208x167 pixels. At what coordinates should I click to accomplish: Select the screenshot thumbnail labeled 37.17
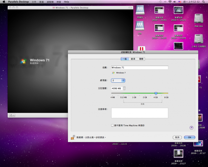click(198, 143)
